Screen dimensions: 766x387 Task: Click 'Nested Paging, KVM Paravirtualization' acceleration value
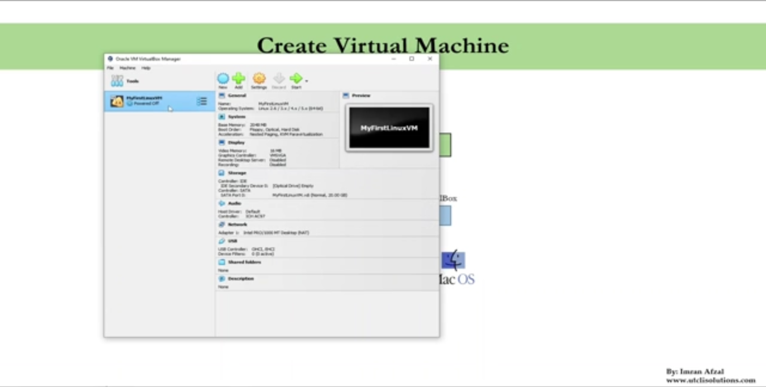(x=286, y=134)
